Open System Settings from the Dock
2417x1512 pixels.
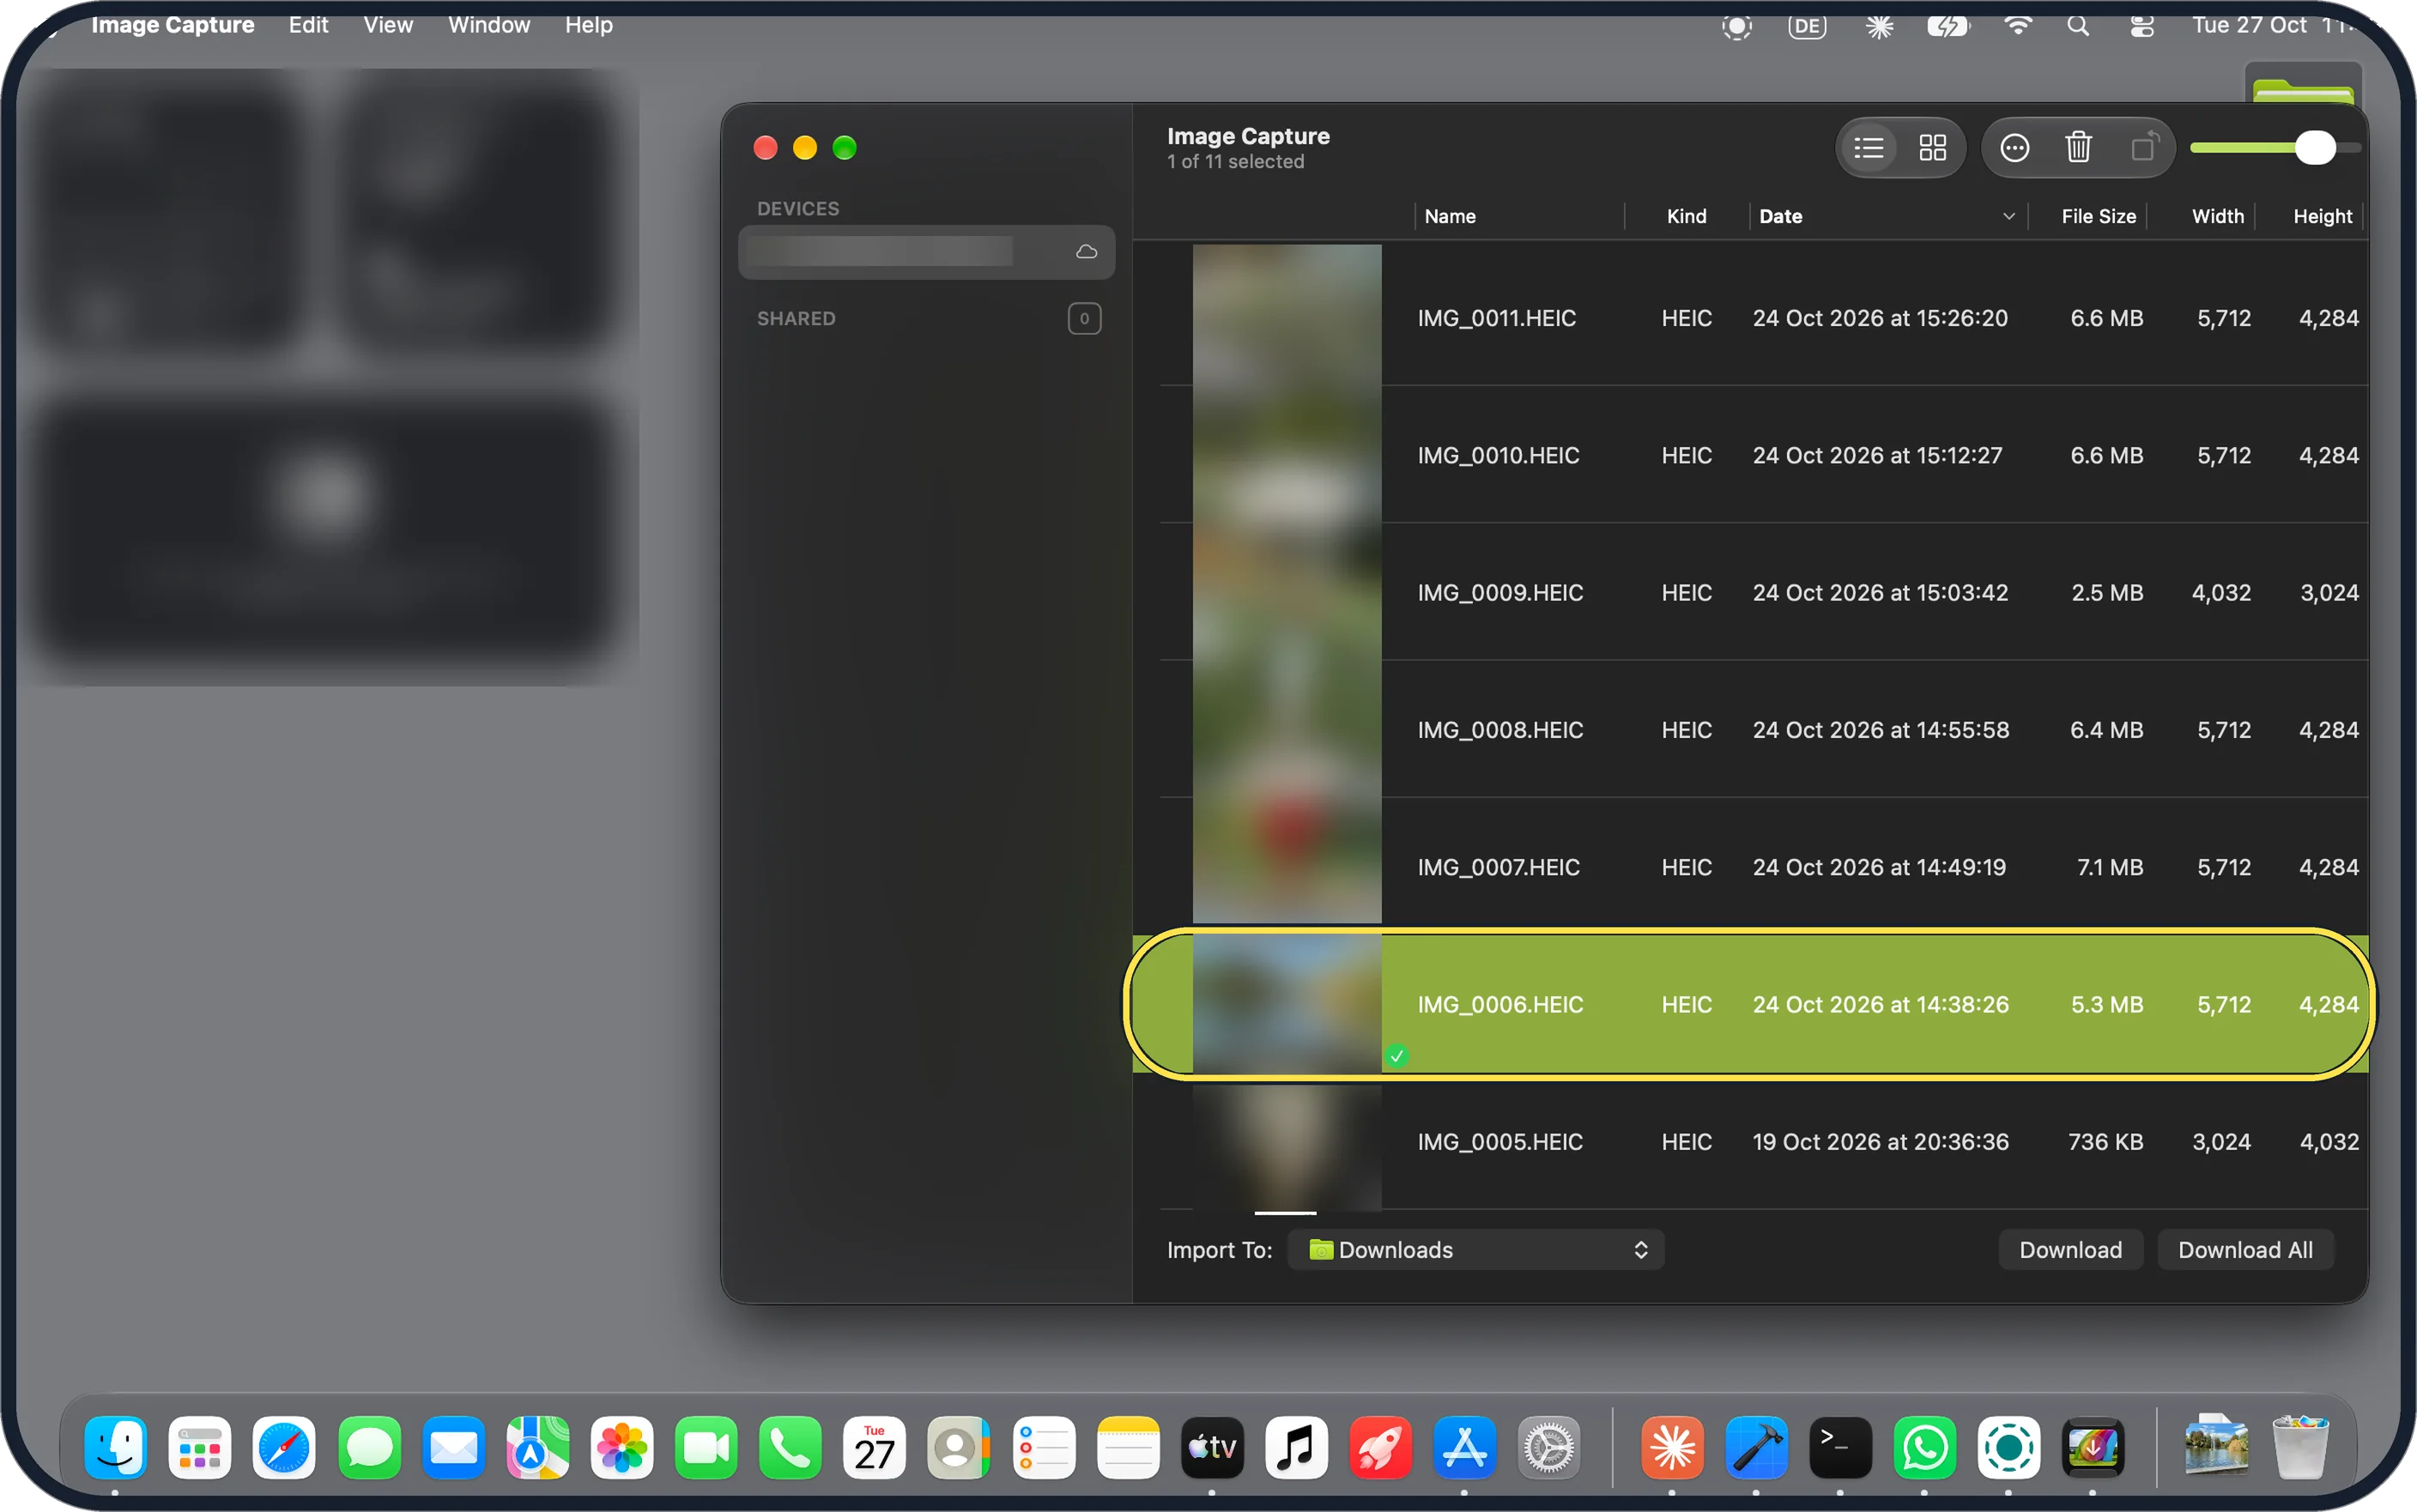1549,1448
